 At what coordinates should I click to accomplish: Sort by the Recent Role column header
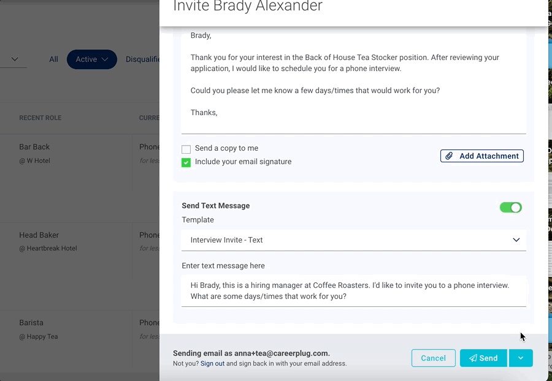[40, 118]
